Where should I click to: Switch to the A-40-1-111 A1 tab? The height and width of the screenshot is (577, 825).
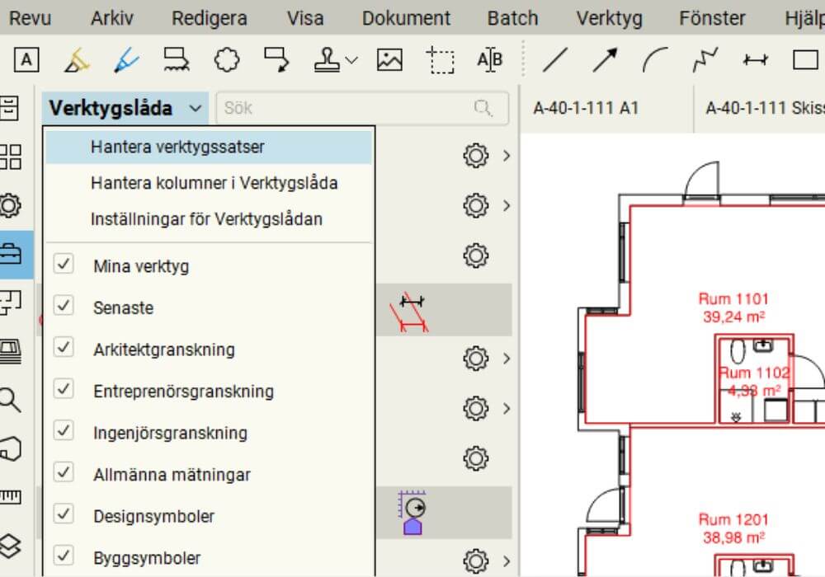pyautogui.click(x=586, y=108)
